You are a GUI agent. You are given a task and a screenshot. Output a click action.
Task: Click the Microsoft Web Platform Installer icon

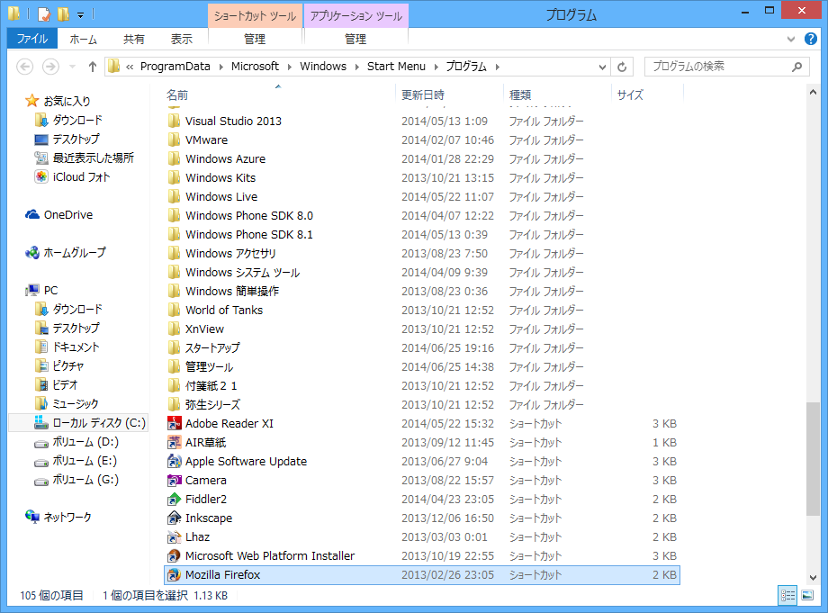click(175, 555)
